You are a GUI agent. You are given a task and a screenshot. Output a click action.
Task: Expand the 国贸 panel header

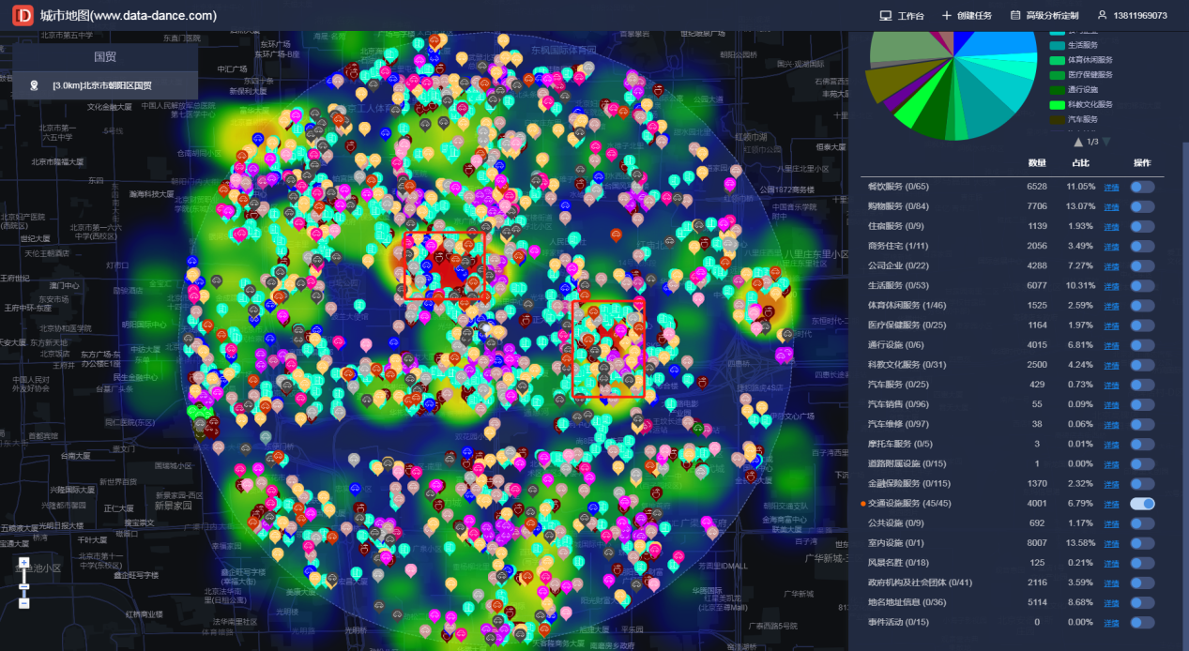click(105, 56)
